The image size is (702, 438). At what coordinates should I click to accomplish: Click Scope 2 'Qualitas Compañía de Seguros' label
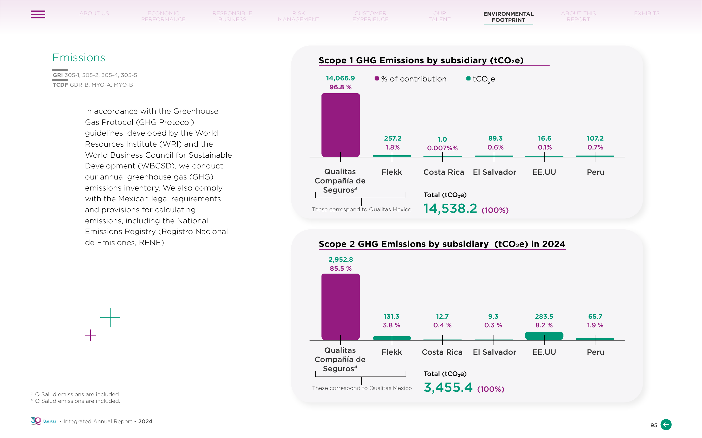(x=340, y=359)
